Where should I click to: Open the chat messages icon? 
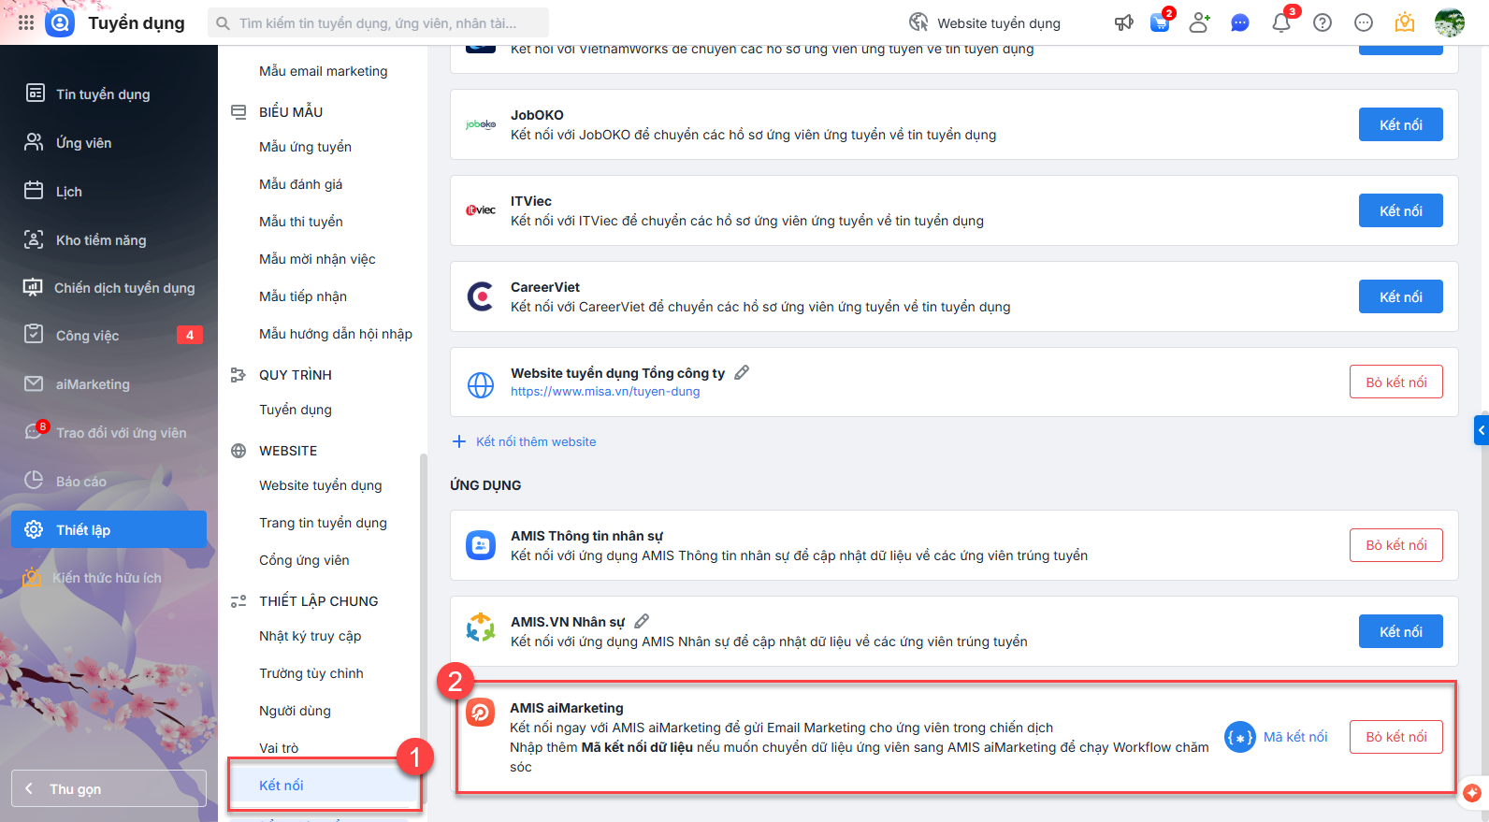[x=1240, y=22]
